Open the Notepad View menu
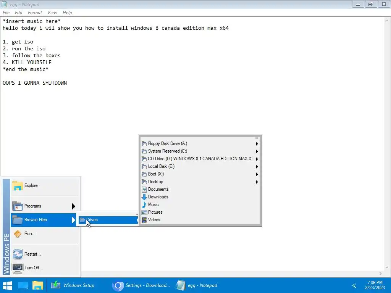Image resolution: width=391 pixels, height=293 pixels. click(x=52, y=13)
